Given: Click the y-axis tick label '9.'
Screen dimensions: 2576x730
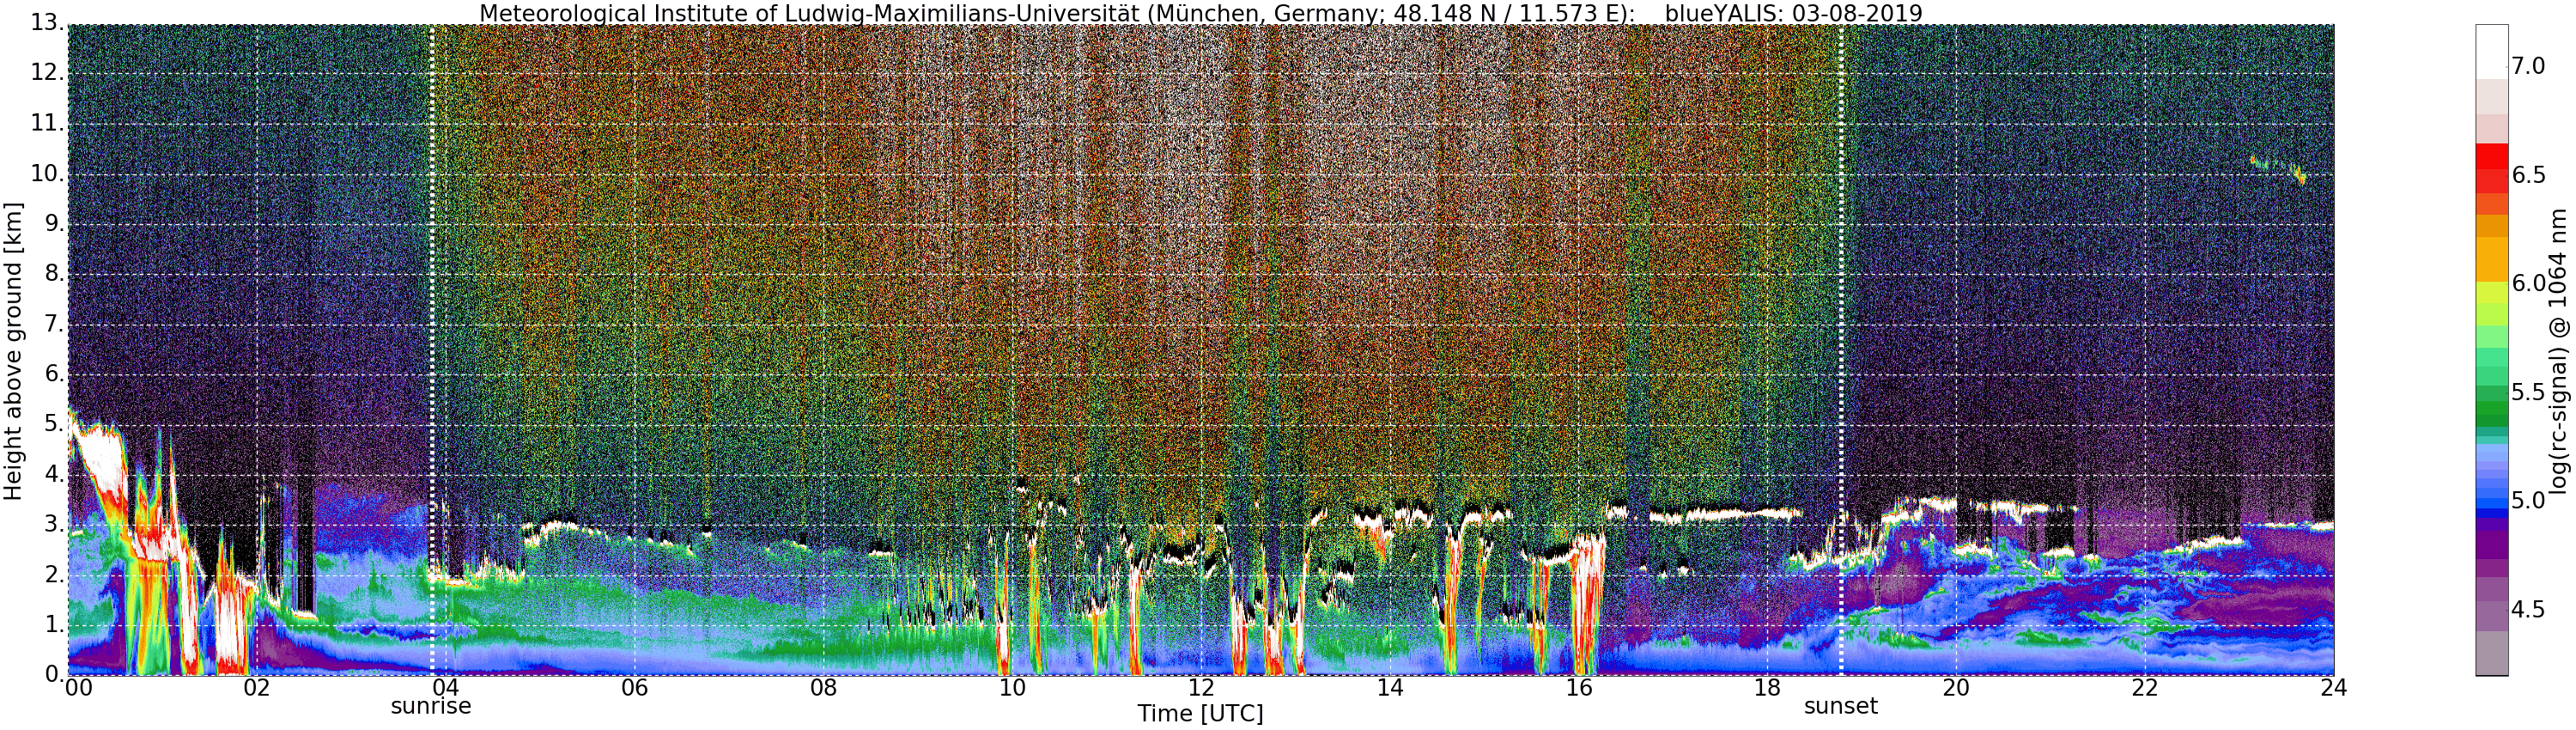Looking at the screenshot, I should click(54, 223).
